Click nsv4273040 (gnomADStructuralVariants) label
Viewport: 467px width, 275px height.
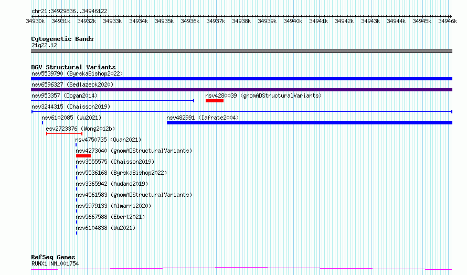[x=134, y=151]
